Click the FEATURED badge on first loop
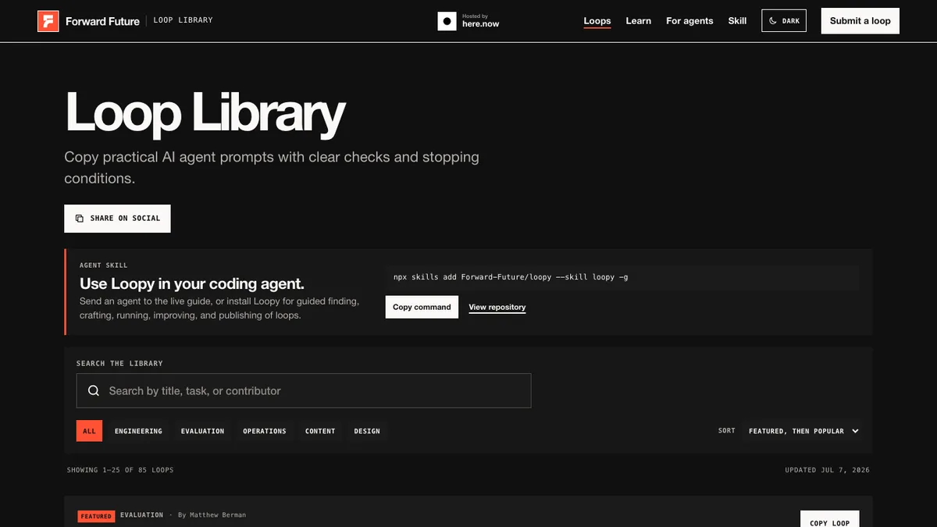 click(x=96, y=516)
